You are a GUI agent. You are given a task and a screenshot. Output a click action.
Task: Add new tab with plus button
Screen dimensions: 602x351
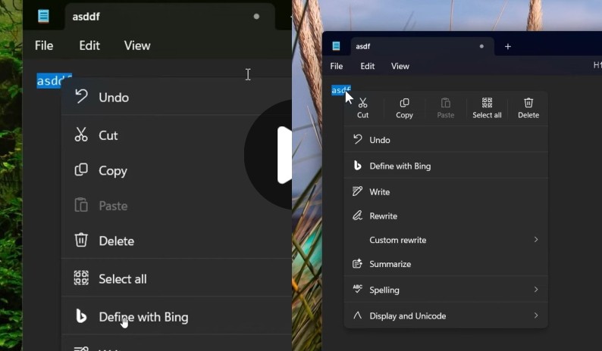[507, 46]
